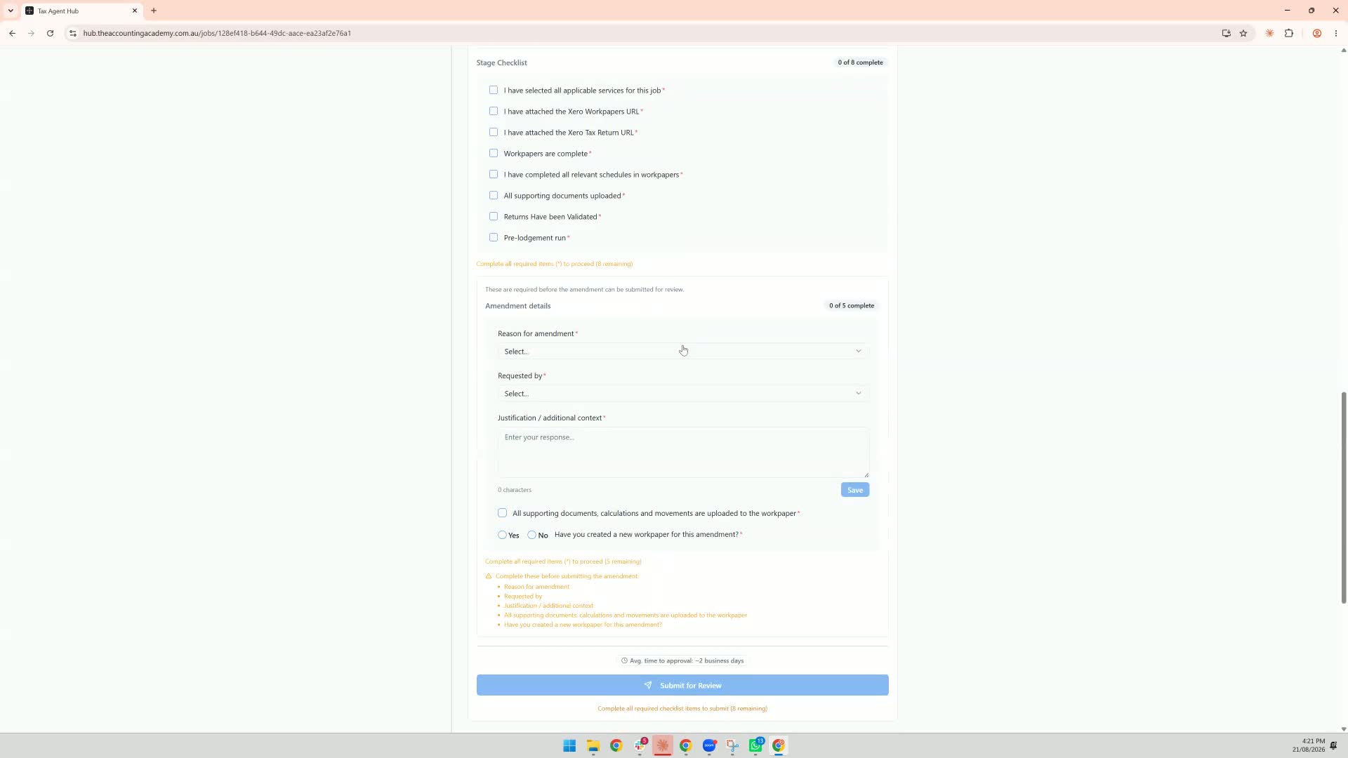Click 'Justification / additional context' in warning list
The height and width of the screenshot is (758, 1348).
click(x=548, y=606)
